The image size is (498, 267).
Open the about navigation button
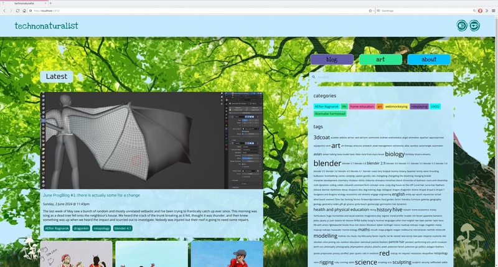coord(429,59)
